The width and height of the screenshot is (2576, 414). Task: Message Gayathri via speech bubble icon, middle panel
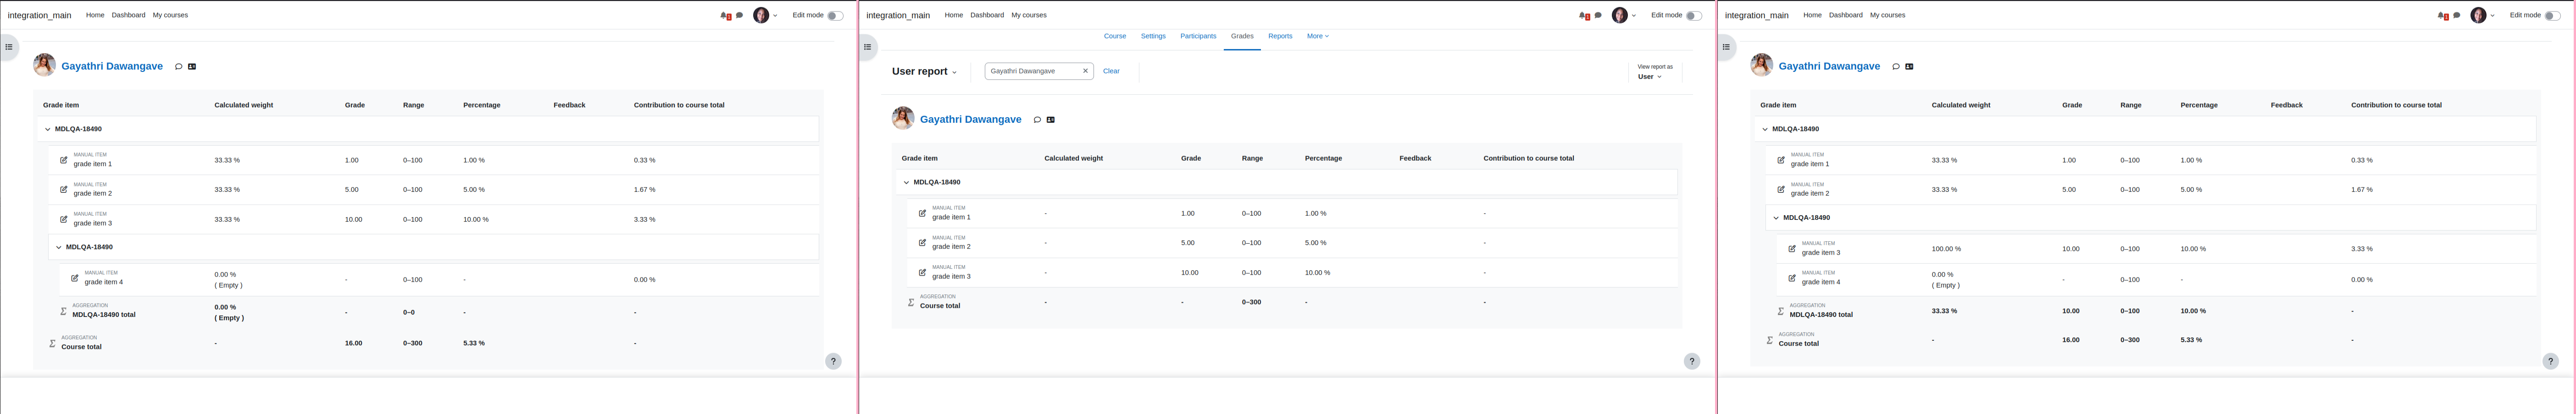pos(1037,120)
